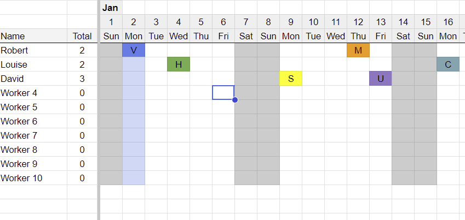Viewport: 465px width, 220px height.
Task: Select the gray-blue C cell for Louise
Action: pos(448,64)
